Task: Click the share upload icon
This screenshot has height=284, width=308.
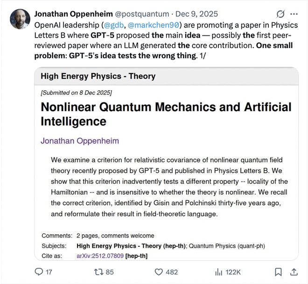Action: [x=294, y=271]
